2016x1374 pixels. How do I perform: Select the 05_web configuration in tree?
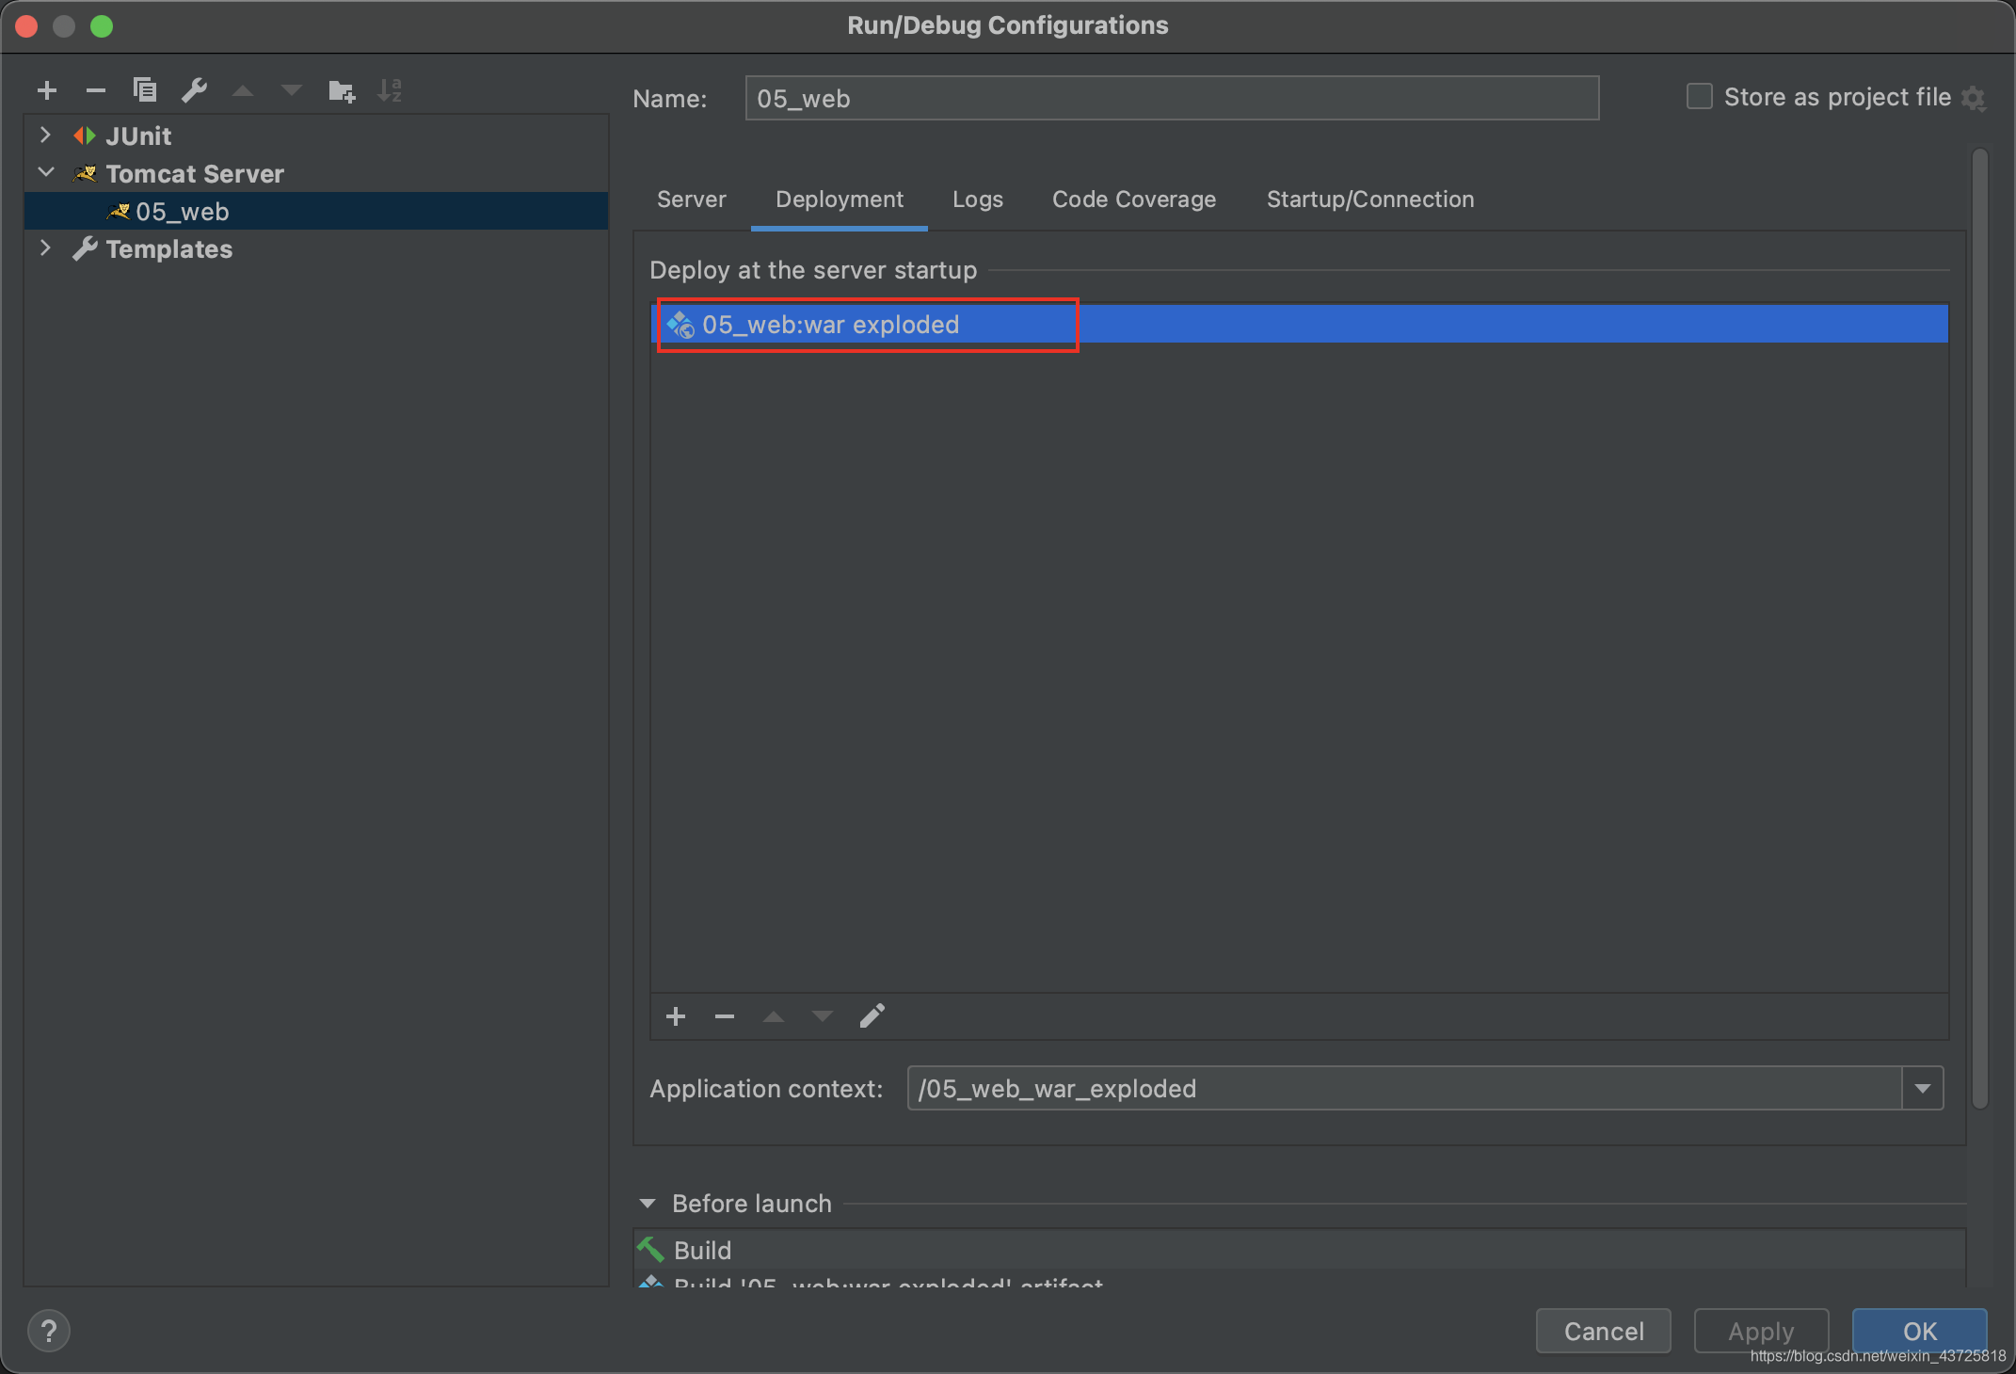317,212
